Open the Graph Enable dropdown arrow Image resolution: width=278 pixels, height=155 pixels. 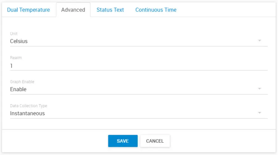[x=260, y=89]
